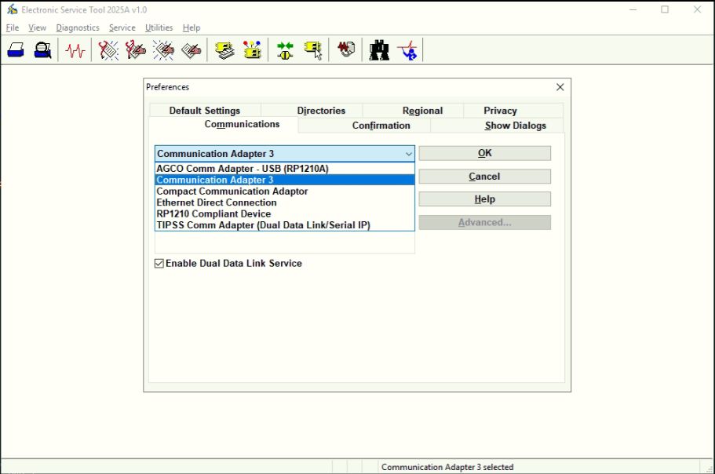715x474 pixels.
Task: Minimize the Electronic Service Tool window
Action: pyautogui.click(x=633, y=9)
